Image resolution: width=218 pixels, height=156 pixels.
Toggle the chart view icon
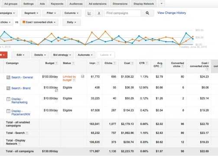click(89, 13)
